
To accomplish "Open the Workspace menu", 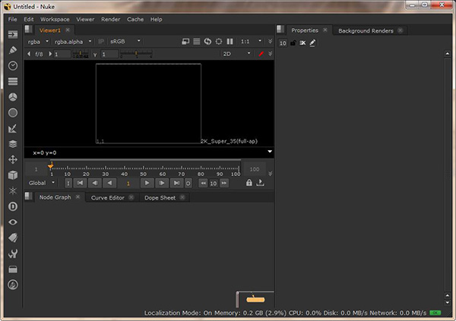I will 55,19.
